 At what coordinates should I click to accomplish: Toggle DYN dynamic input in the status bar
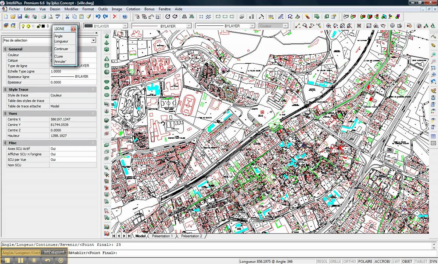[x=433, y=261]
